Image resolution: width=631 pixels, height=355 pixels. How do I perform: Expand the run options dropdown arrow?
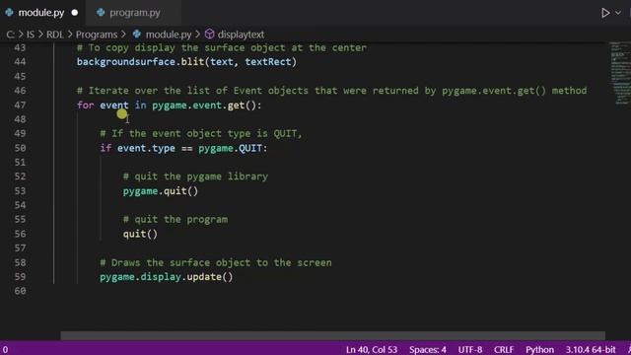[x=618, y=13]
